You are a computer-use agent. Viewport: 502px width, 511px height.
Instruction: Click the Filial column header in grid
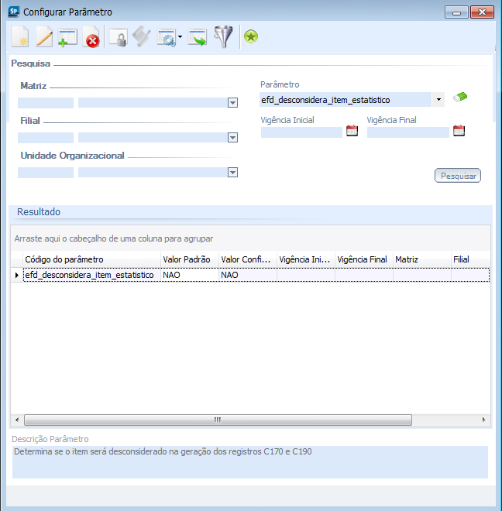pos(471,259)
